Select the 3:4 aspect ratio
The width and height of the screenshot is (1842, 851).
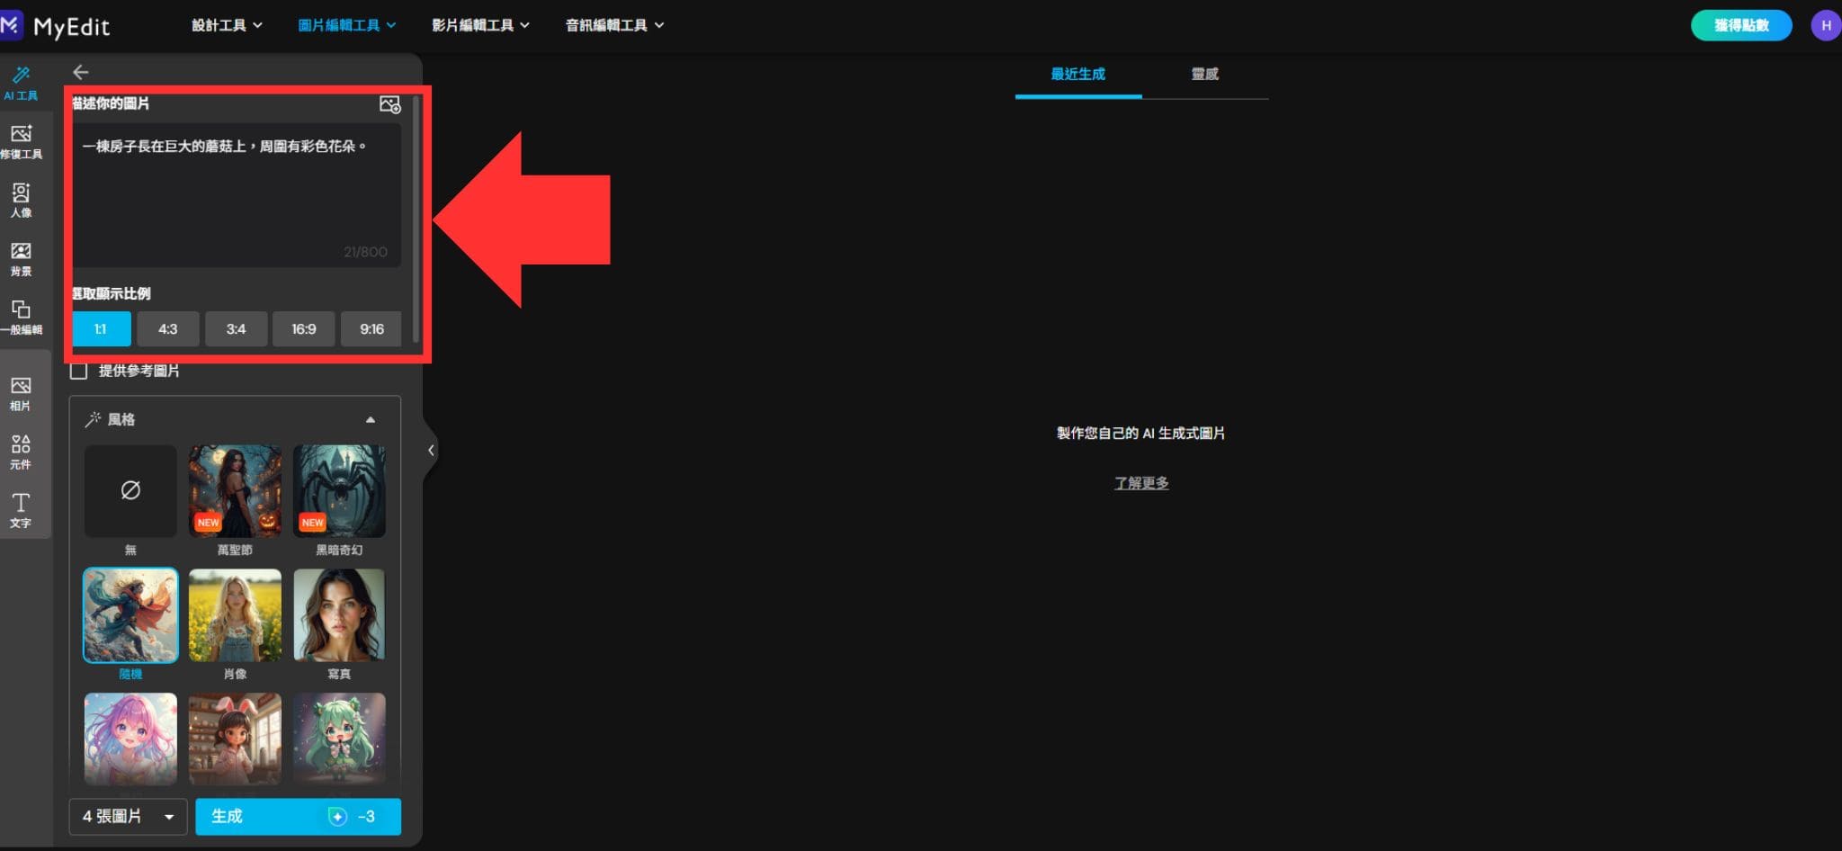236,329
